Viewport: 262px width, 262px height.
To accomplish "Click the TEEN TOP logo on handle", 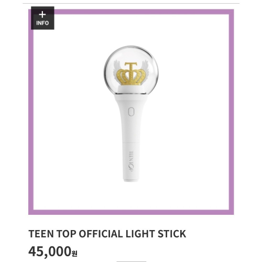I will (x=131, y=161).
